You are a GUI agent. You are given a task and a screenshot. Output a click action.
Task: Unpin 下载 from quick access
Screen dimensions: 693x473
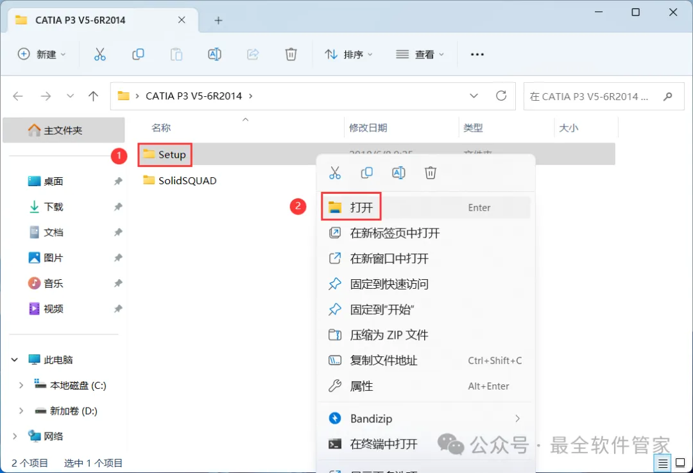click(118, 207)
